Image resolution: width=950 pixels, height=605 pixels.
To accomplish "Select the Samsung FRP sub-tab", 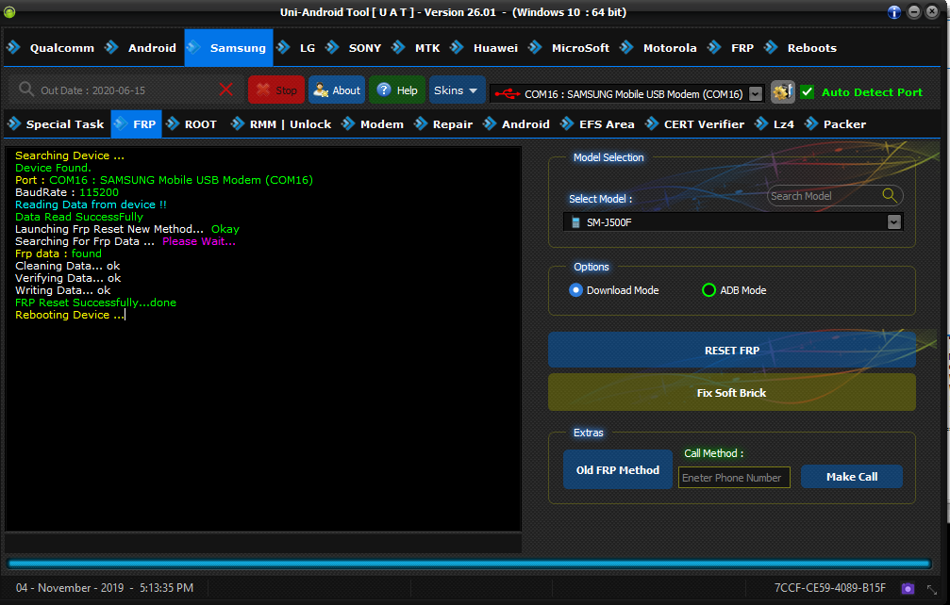I will pyautogui.click(x=136, y=124).
